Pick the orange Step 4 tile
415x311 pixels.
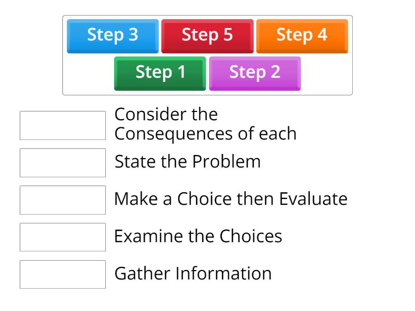(x=302, y=36)
